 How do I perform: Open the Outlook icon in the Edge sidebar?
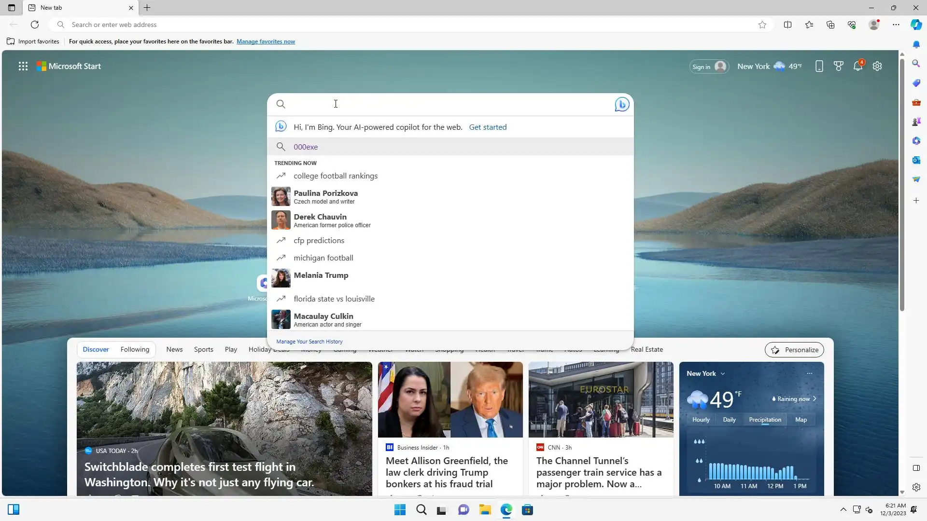click(916, 160)
